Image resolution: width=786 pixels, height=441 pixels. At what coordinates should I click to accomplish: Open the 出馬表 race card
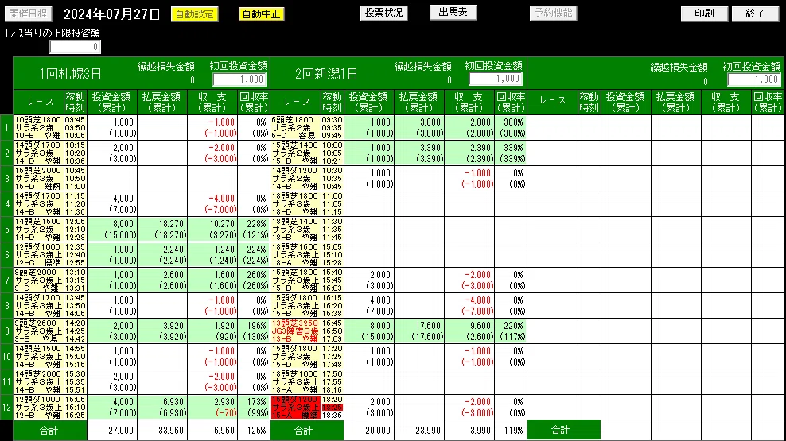[x=453, y=13]
